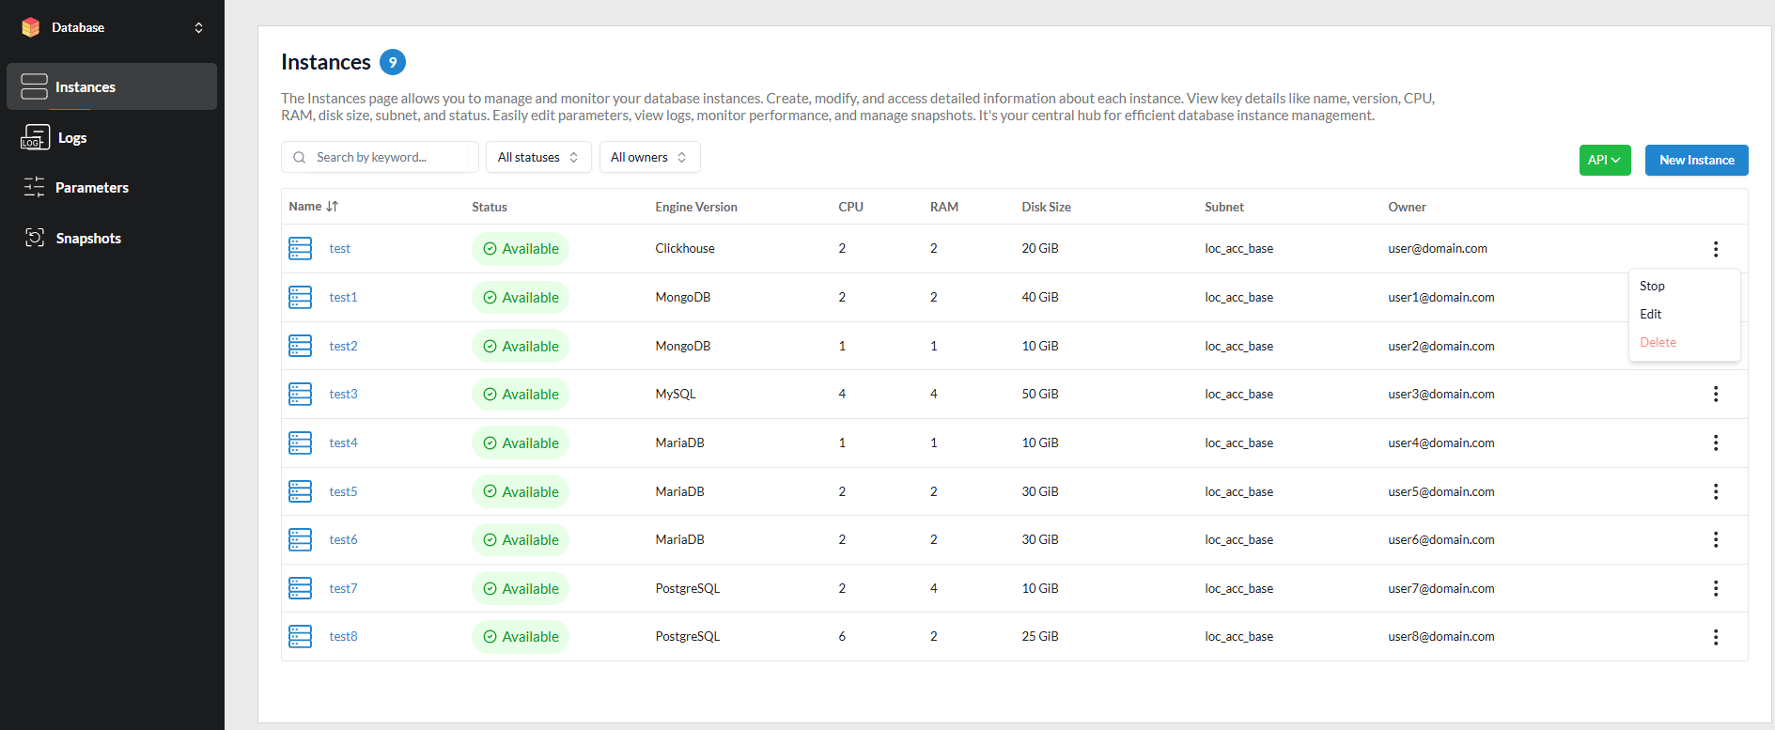Open the green API dropdown
Image resolution: width=1775 pixels, height=730 pixels.
[x=1604, y=160]
